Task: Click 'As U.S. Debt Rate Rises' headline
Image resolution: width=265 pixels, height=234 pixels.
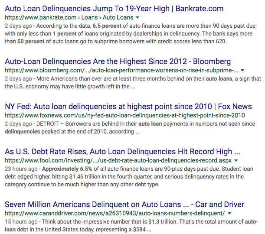Action: point(122,152)
